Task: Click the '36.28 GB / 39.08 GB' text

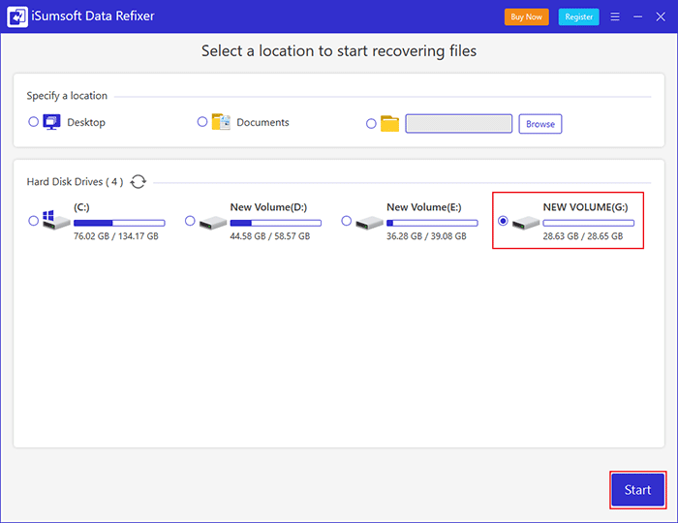Action: [x=427, y=236]
